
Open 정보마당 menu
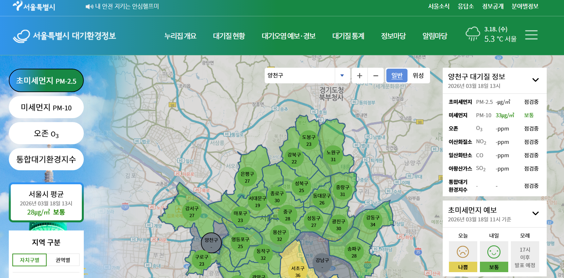pyautogui.click(x=393, y=36)
